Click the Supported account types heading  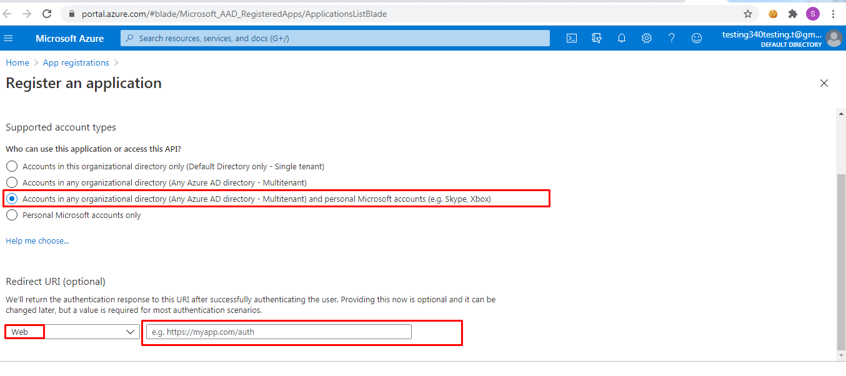click(61, 127)
